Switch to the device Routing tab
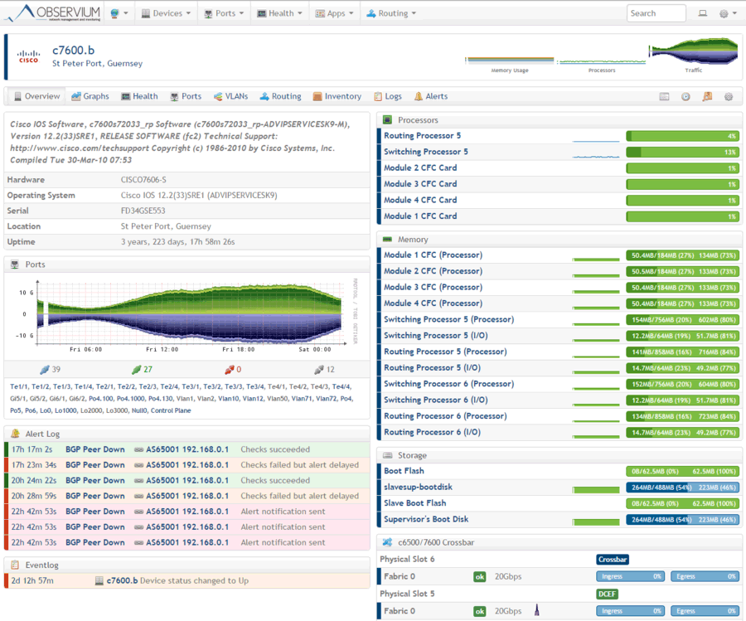 point(281,96)
